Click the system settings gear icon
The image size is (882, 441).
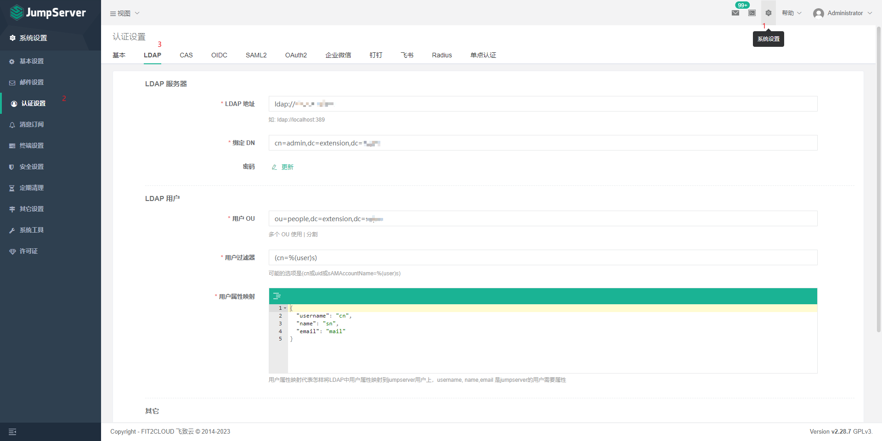click(769, 13)
